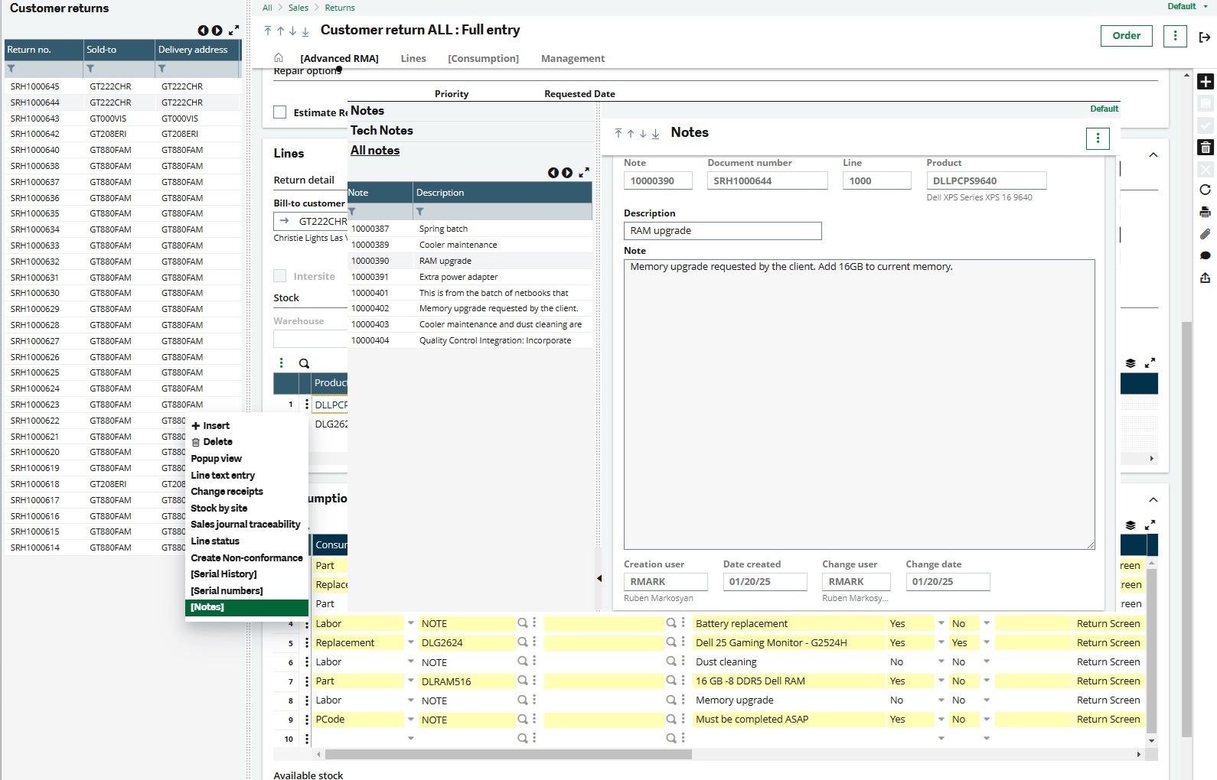Viewport: 1217px width, 780px height.
Task: Switch to the Management tab
Action: point(572,59)
